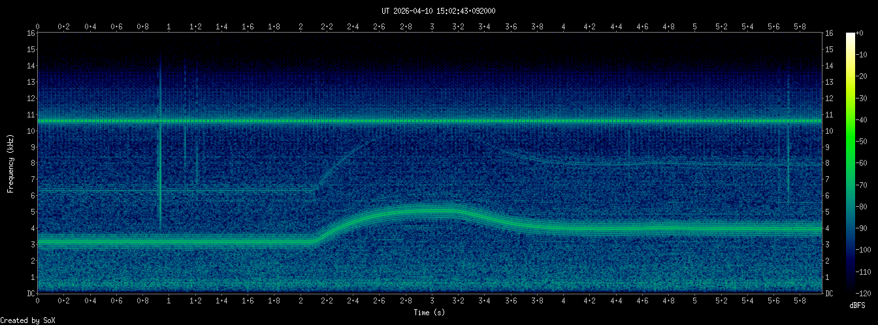Click the "Time (s)" axis label
Image resolution: width=878 pixels, height=325 pixels.
[430, 313]
